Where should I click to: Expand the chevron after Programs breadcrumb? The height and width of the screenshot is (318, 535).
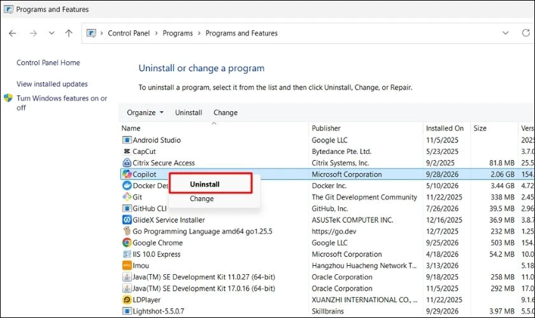[x=199, y=33]
